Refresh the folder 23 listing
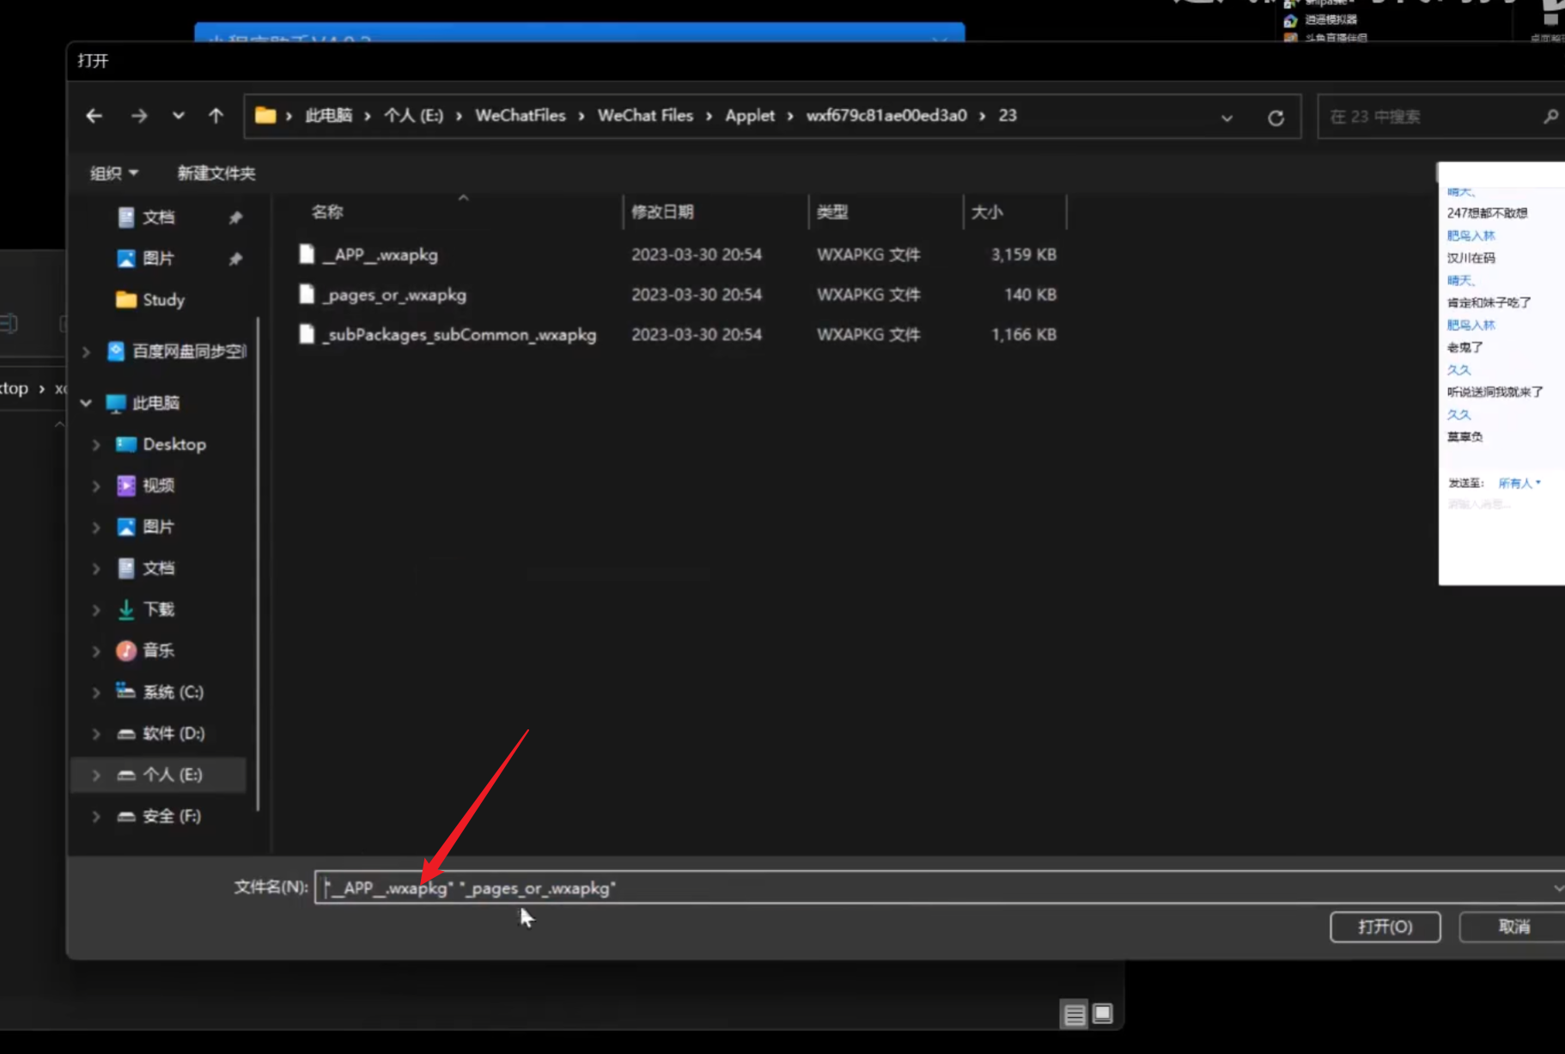1565x1054 pixels. (x=1276, y=117)
